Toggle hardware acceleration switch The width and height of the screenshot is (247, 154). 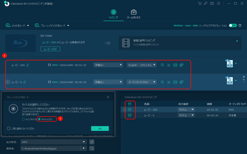pos(233,26)
